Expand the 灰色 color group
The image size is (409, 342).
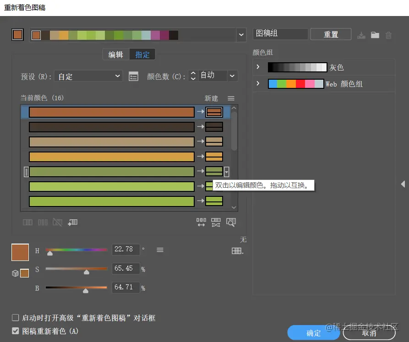[258, 67]
